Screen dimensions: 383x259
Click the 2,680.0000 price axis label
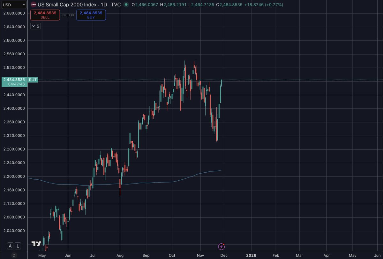[14, 13]
